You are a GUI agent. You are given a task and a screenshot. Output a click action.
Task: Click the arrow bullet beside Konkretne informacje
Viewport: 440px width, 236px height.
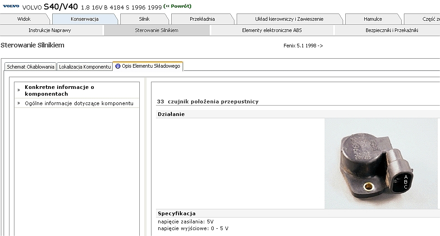pyautogui.click(x=18, y=90)
